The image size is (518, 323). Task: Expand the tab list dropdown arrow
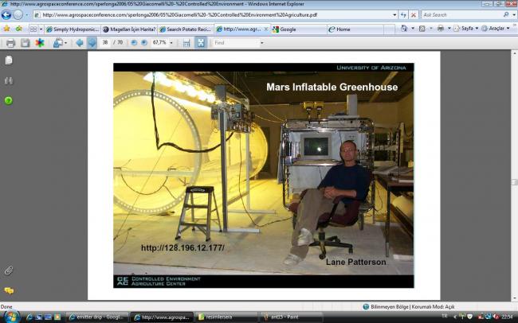point(41,29)
